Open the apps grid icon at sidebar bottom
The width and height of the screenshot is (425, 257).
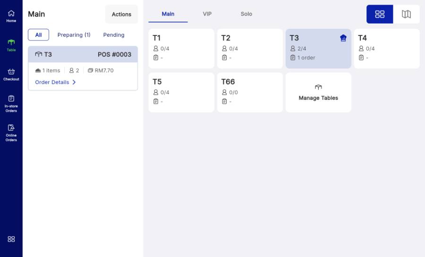tap(11, 239)
